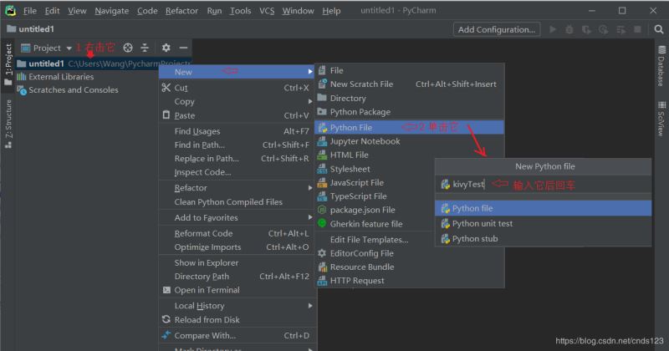Choose Python Package in New submenu
Image resolution: width=669 pixels, height=351 pixels.
pyautogui.click(x=410, y=112)
